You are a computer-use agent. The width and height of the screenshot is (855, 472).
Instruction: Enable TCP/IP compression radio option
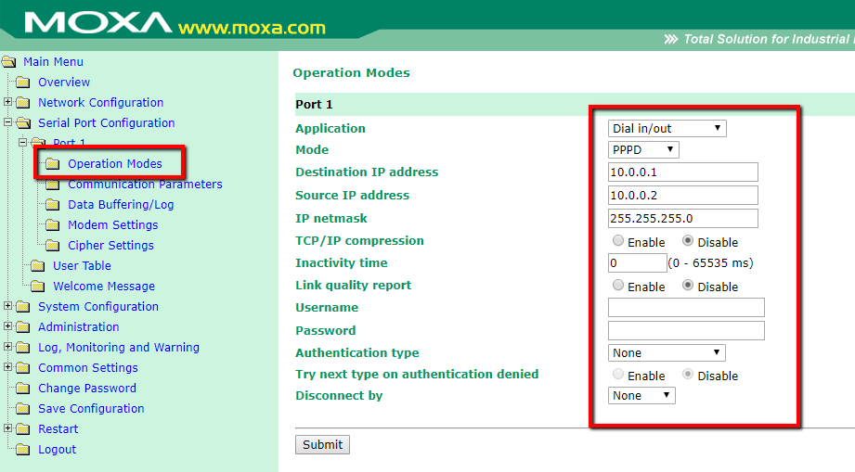(618, 241)
